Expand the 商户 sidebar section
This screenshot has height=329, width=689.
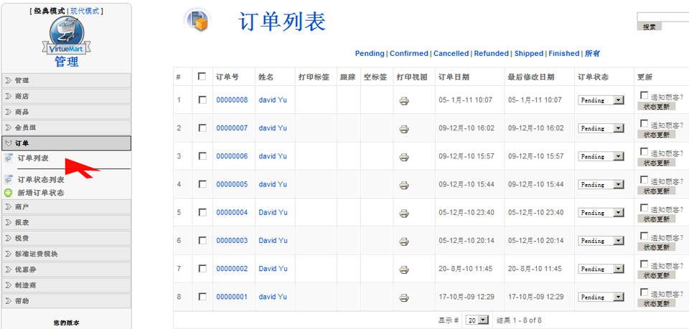(x=66, y=206)
